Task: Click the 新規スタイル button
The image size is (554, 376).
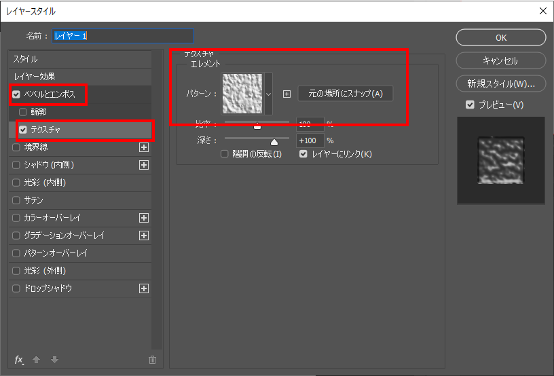Action: pos(500,84)
